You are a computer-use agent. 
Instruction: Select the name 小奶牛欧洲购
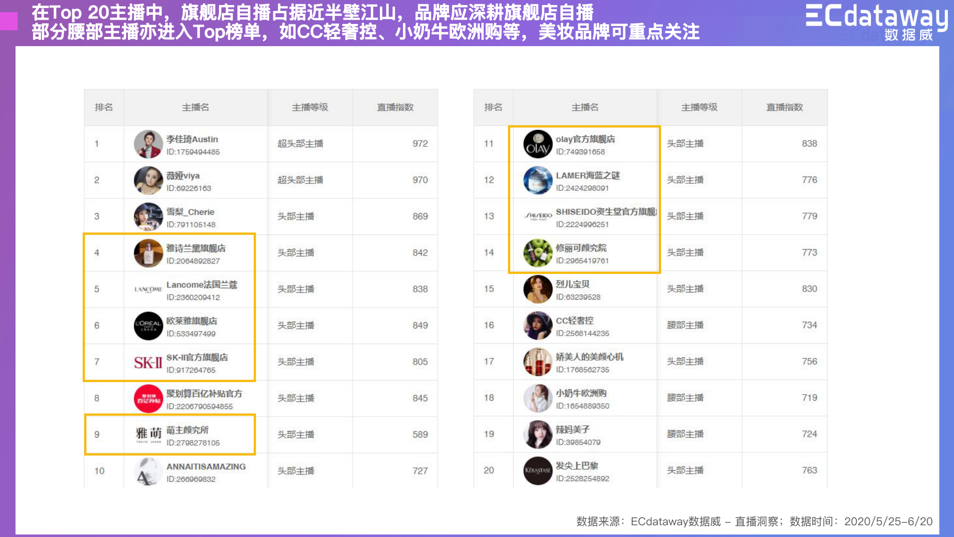[x=581, y=394]
